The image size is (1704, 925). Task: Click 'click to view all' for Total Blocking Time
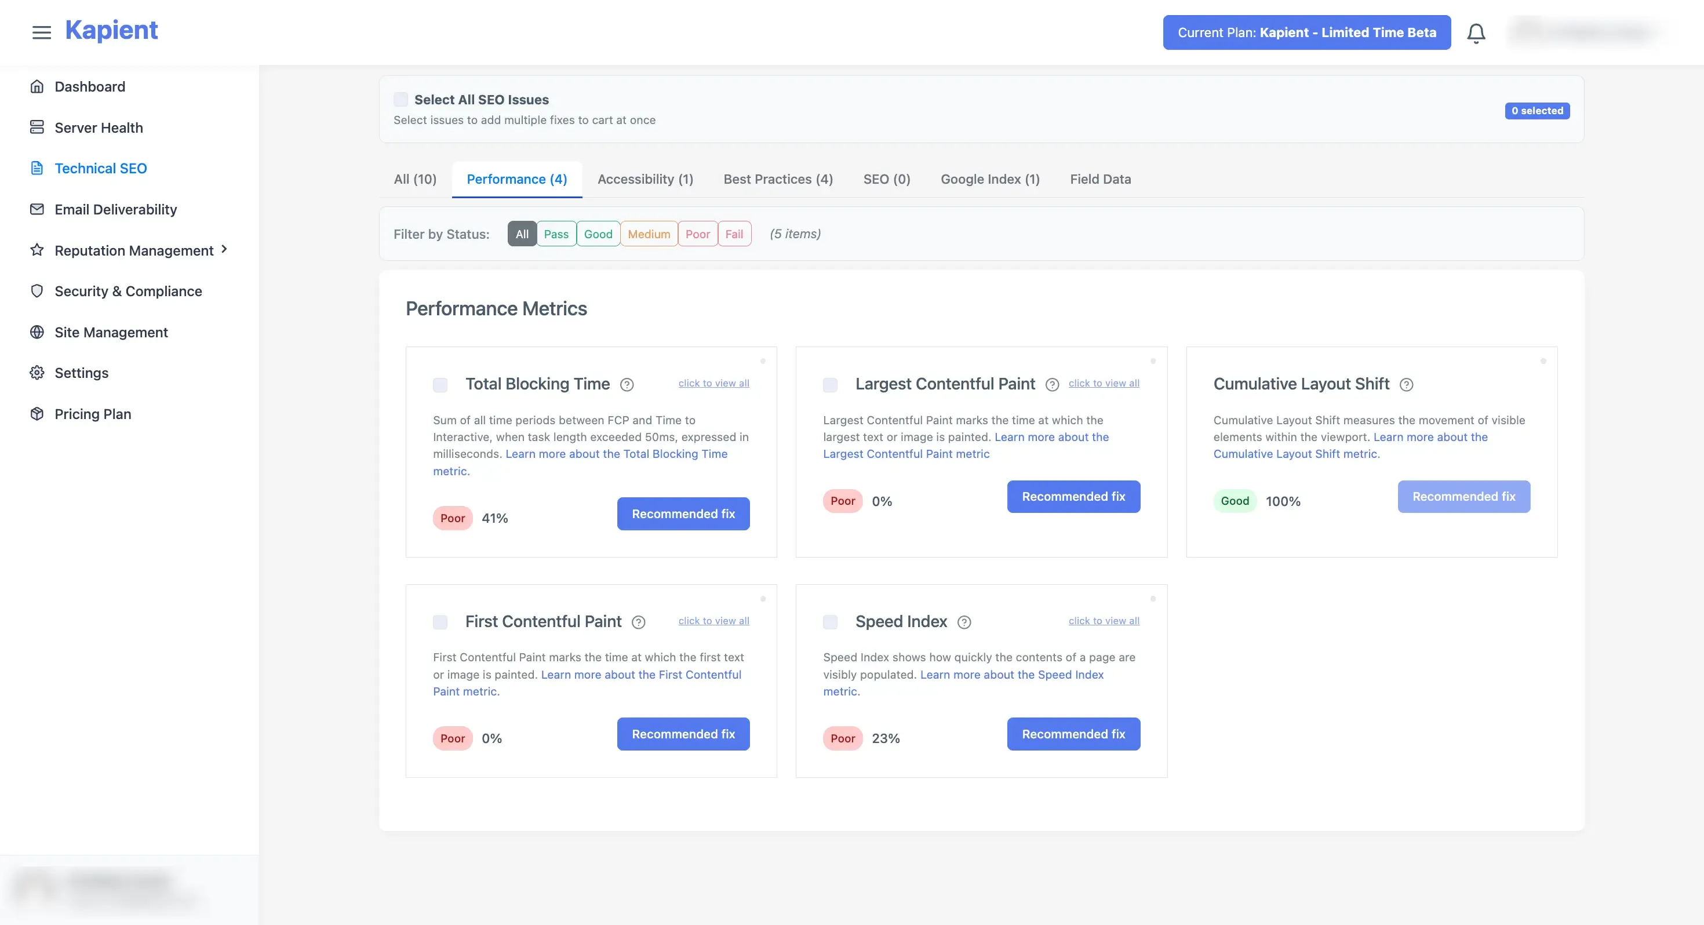713,383
